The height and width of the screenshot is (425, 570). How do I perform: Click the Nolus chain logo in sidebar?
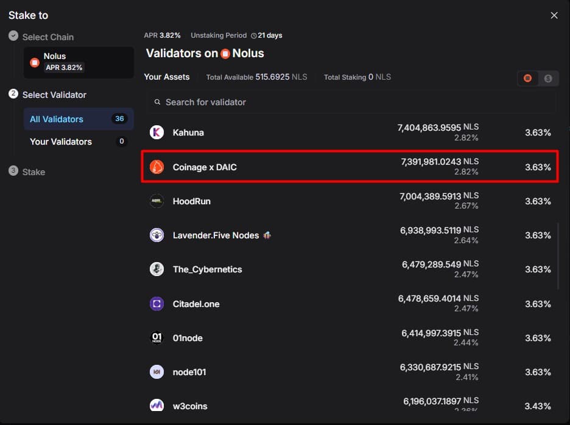pyautogui.click(x=35, y=63)
